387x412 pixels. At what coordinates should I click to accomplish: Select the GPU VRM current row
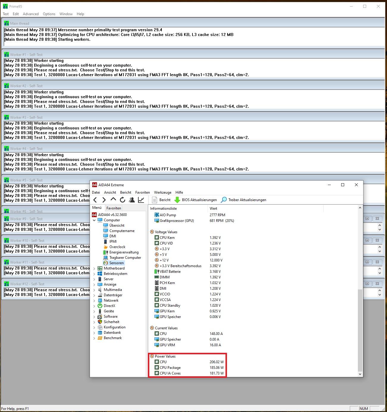pos(187,345)
